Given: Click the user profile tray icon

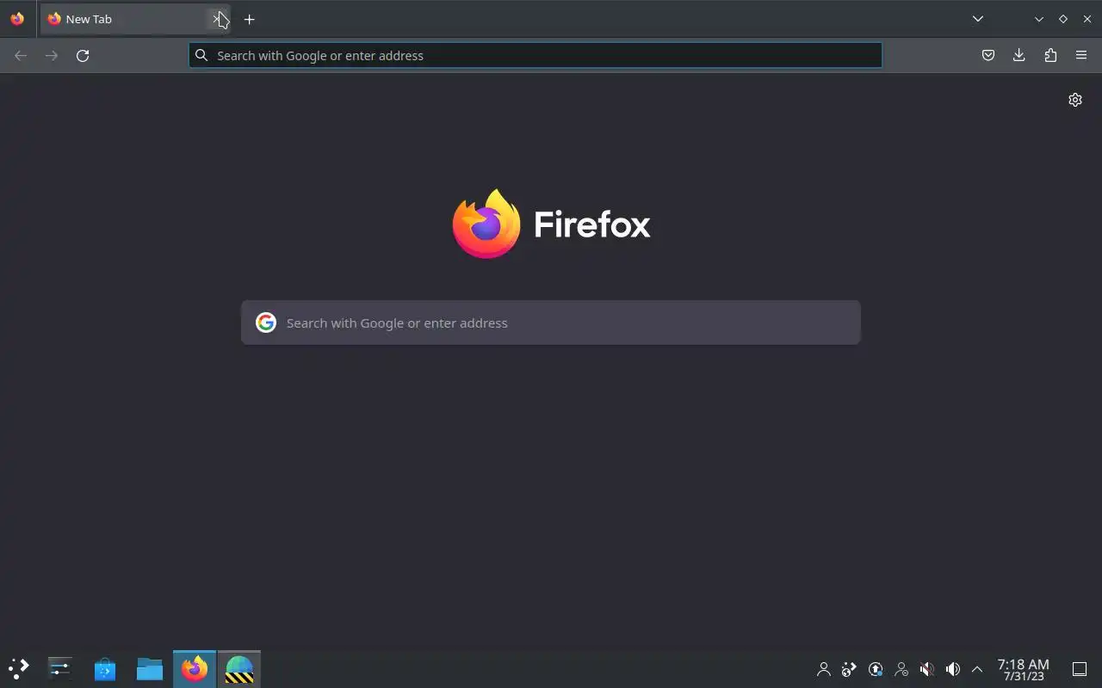Looking at the screenshot, I should pos(824,669).
